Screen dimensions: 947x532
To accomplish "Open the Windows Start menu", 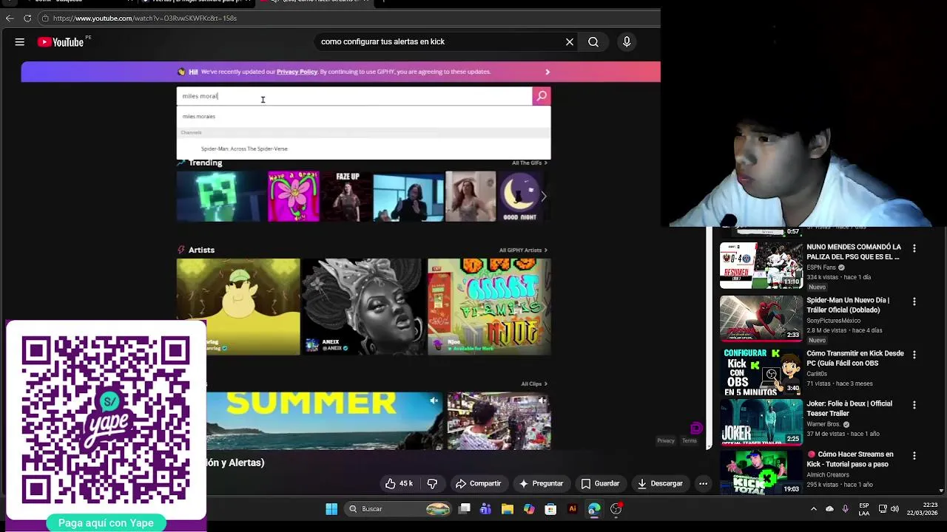I will [331, 509].
